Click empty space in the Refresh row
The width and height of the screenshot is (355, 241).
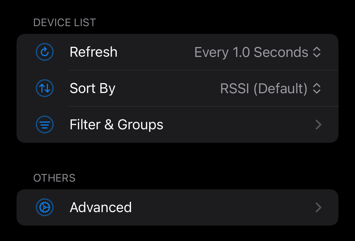pyautogui.click(x=155, y=52)
